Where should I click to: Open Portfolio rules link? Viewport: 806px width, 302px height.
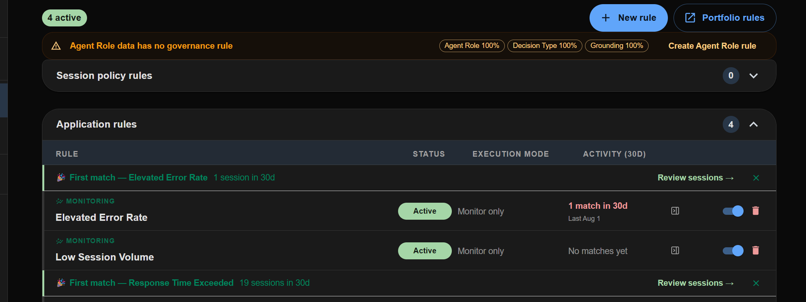(x=725, y=18)
